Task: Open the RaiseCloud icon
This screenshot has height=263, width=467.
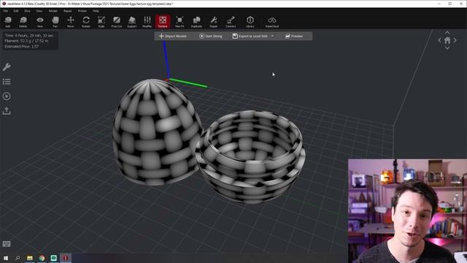Action: (x=272, y=22)
